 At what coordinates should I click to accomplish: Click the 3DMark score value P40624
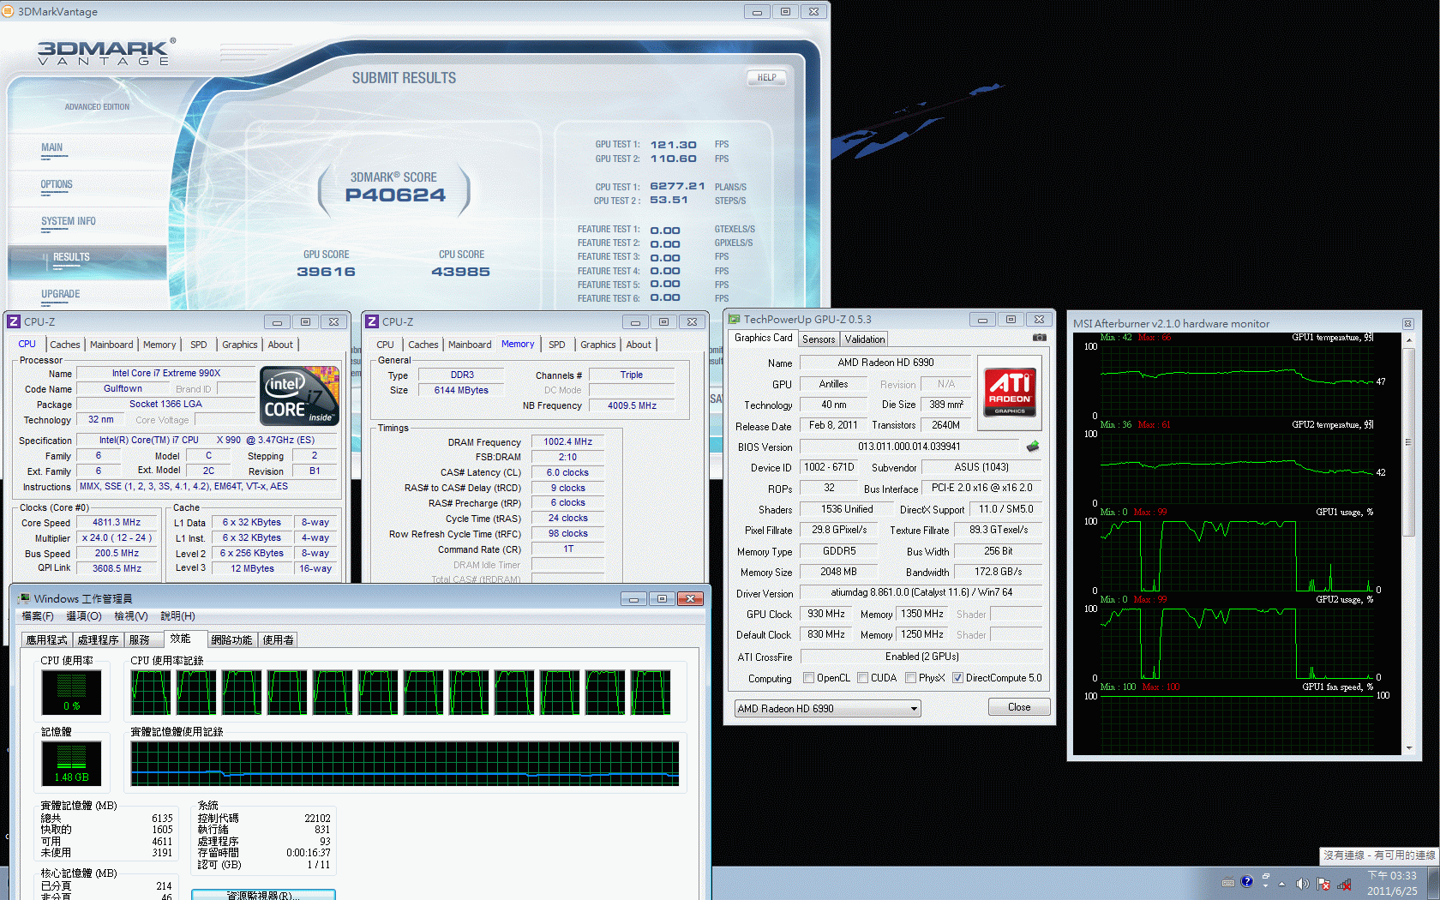pyautogui.click(x=395, y=195)
